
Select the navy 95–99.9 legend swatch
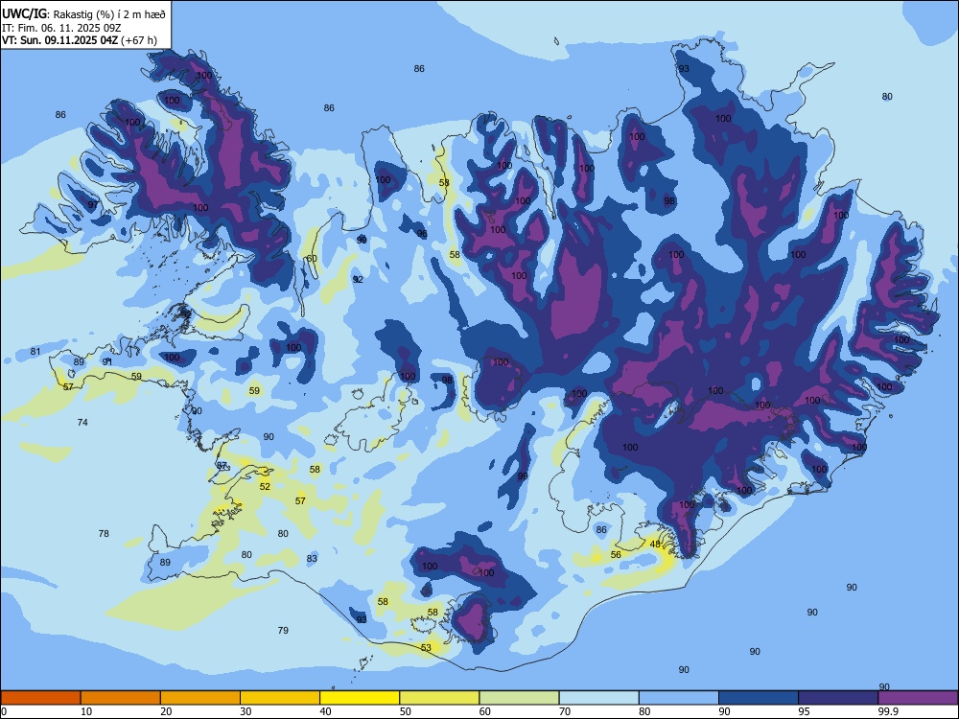pos(838,698)
